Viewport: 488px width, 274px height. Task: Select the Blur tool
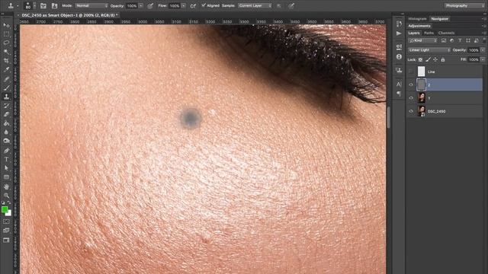tap(6, 132)
